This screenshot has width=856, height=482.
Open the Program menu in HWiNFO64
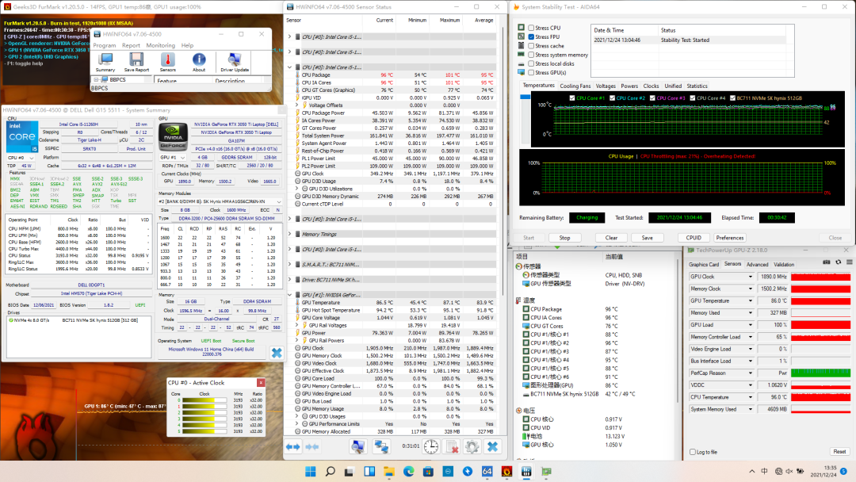tap(105, 45)
